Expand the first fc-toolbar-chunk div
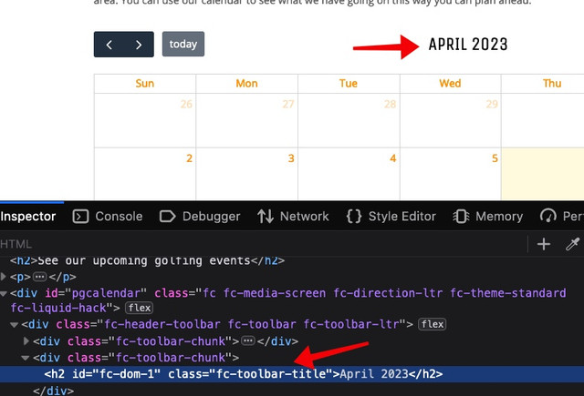The height and width of the screenshot is (396, 584). (26, 341)
